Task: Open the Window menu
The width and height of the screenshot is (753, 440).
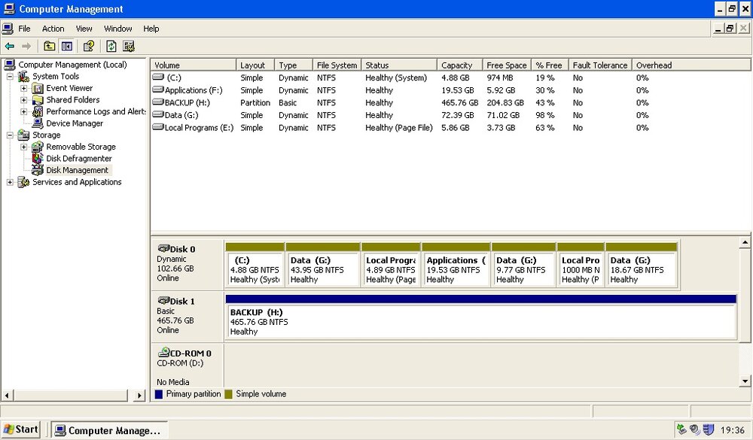Action: point(117,29)
